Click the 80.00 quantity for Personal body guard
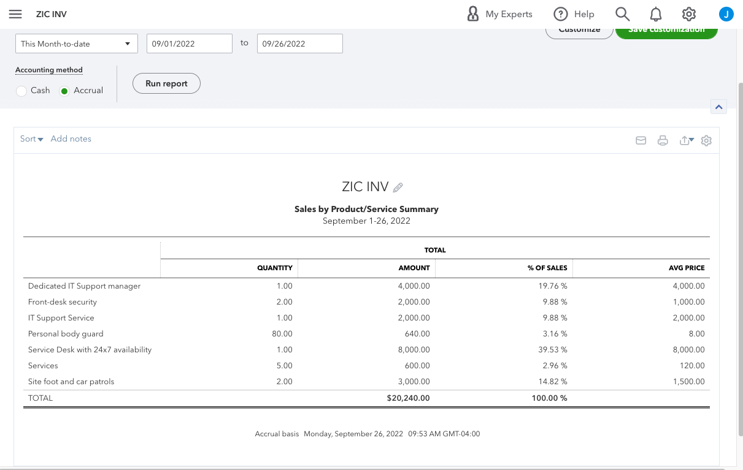Screen dimensions: 743x470 (282, 334)
